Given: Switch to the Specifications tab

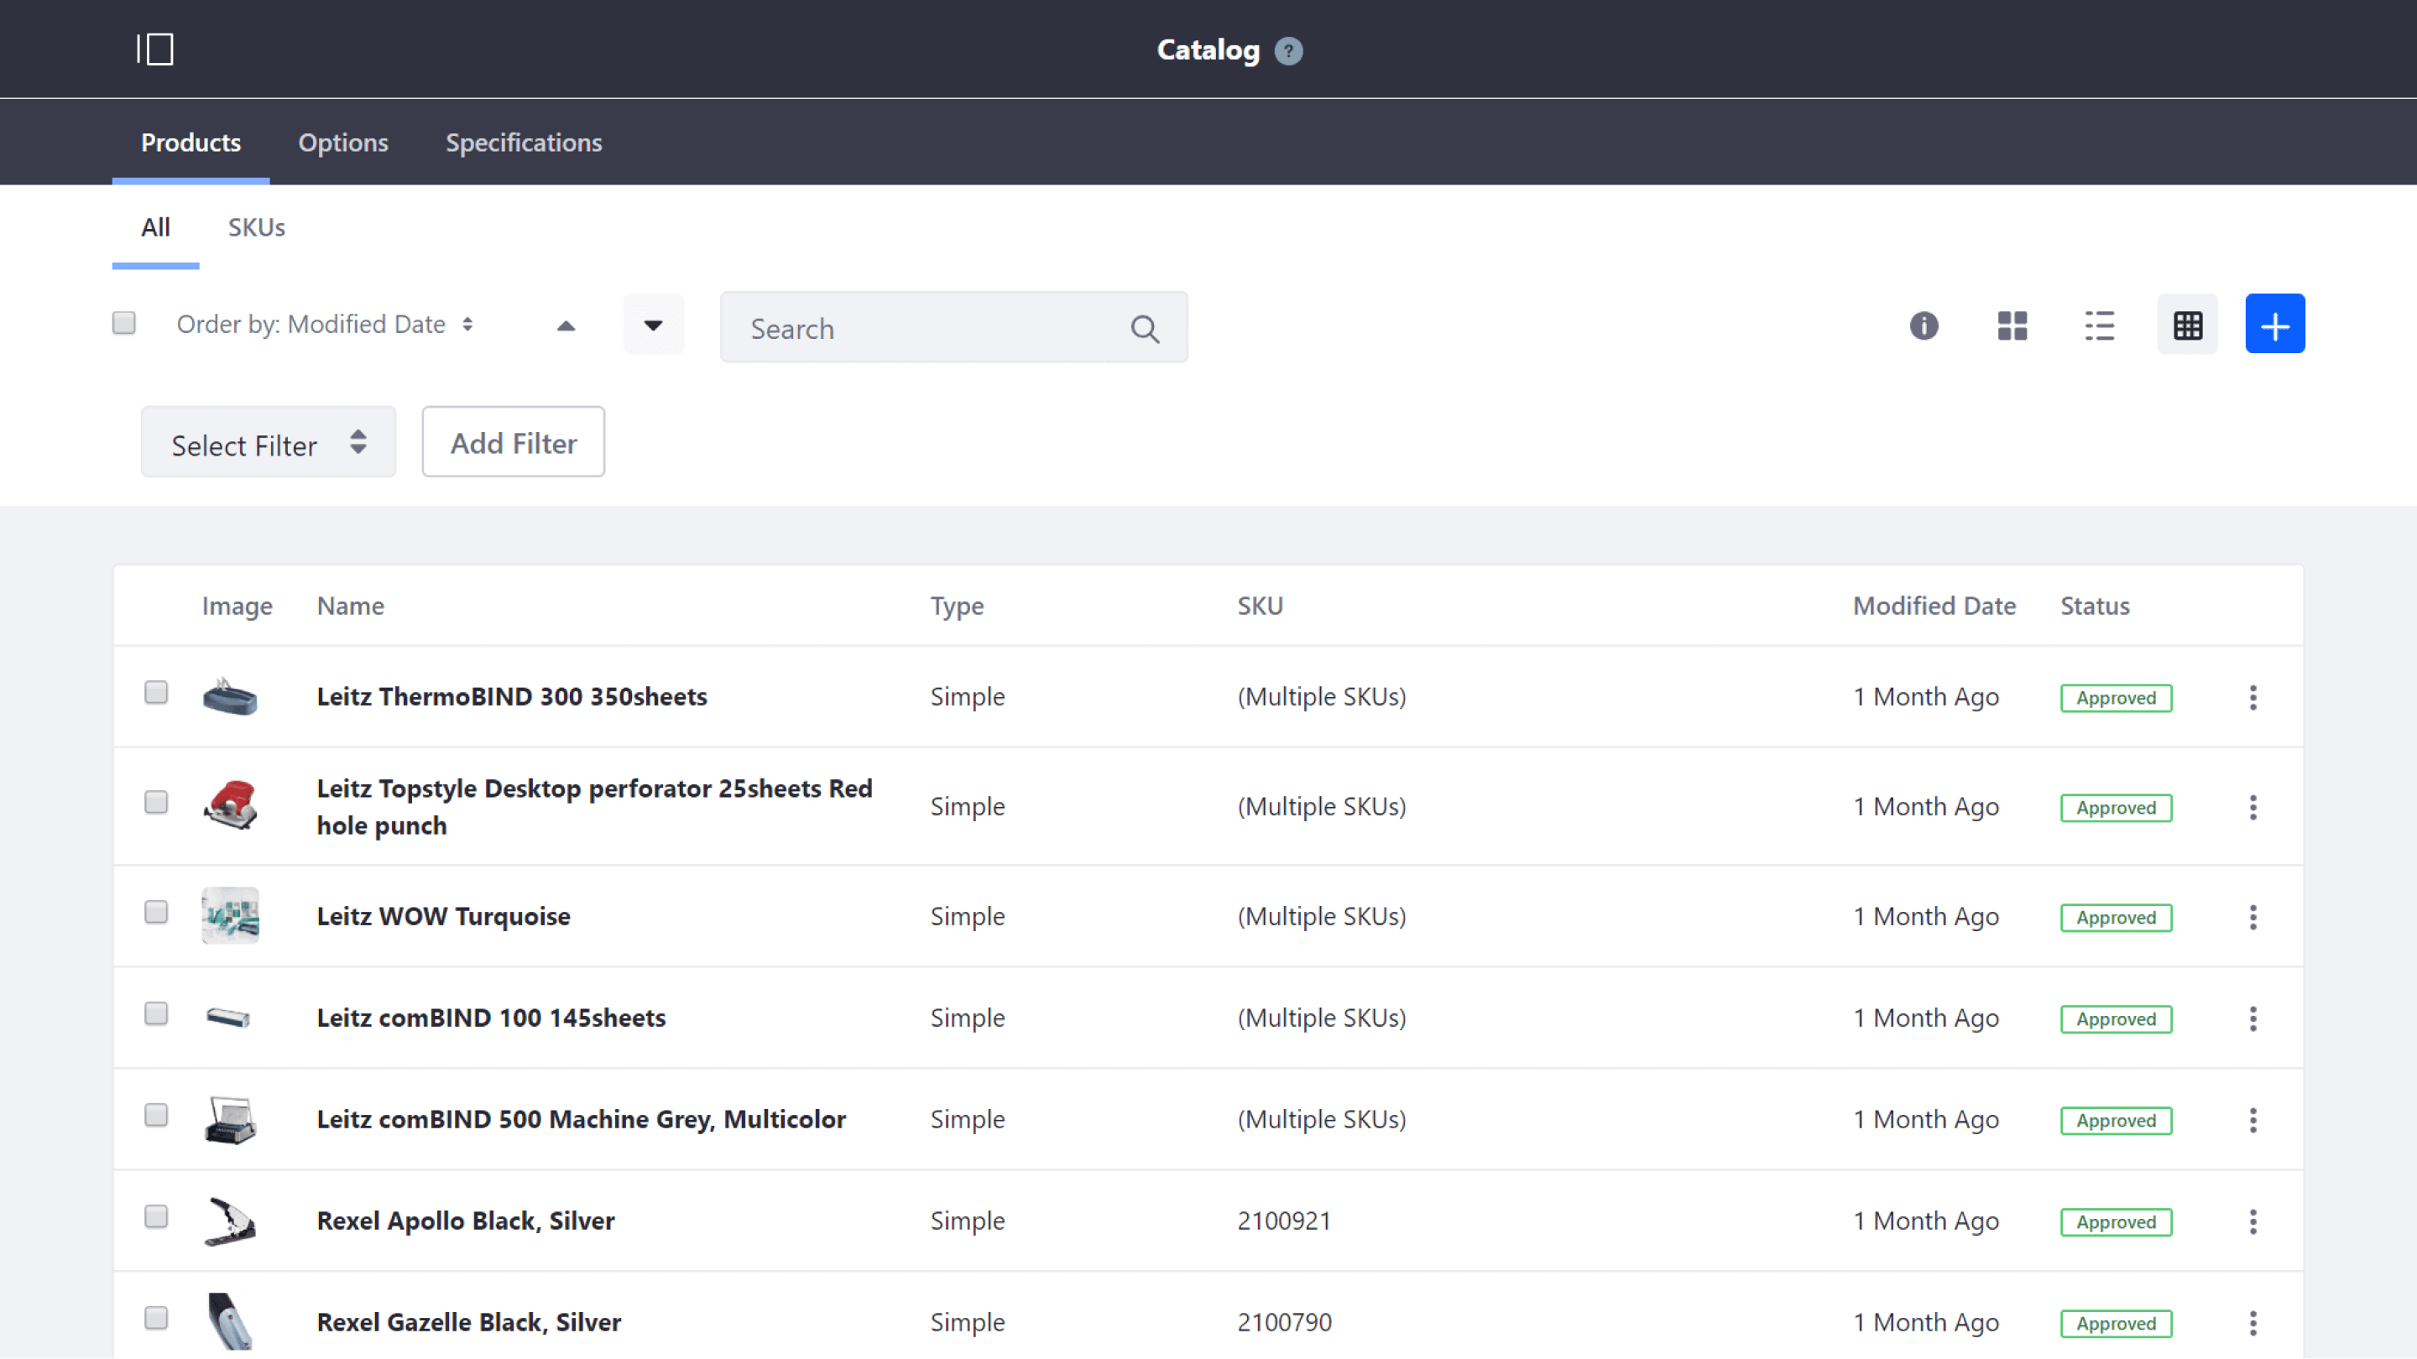Looking at the screenshot, I should 524,143.
